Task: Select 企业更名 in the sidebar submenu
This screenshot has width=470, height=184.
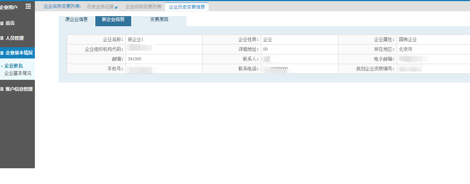Action: tap(14, 66)
